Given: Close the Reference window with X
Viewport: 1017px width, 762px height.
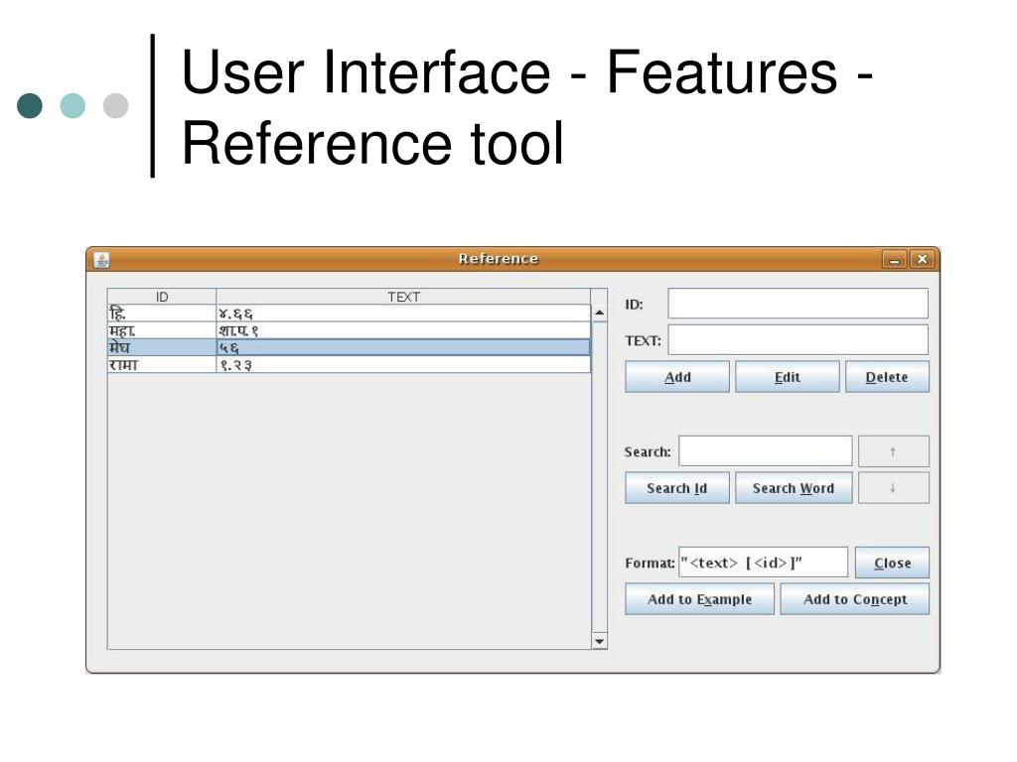Looking at the screenshot, I should (x=922, y=260).
